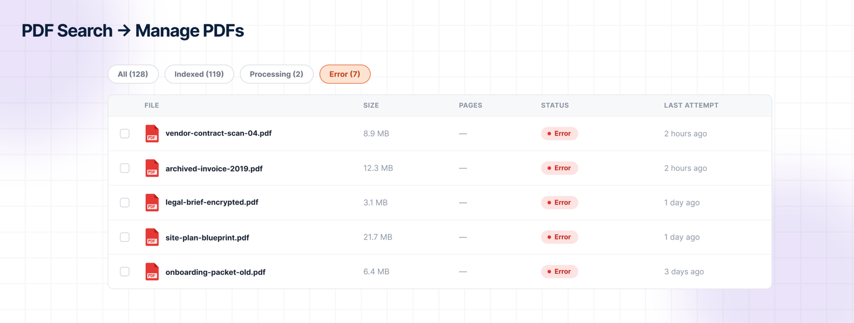Viewport: 854px width, 323px height.
Task: Check the legal-brief-encrypted.pdf row checkbox
Action: [x=125, y=202]
